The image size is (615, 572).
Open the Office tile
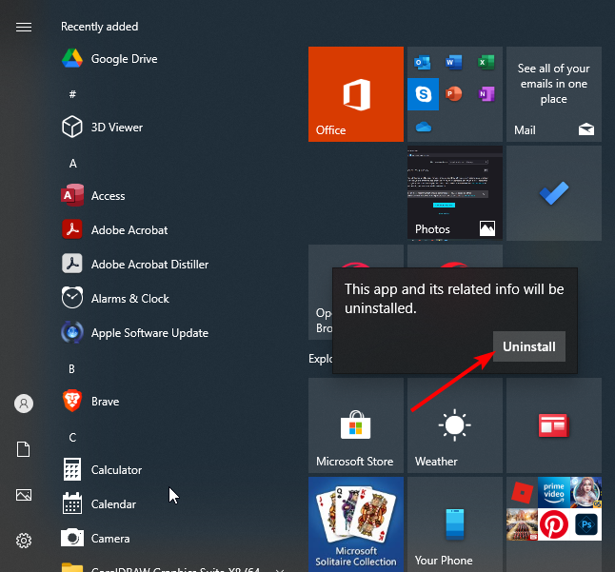point(356,94)
